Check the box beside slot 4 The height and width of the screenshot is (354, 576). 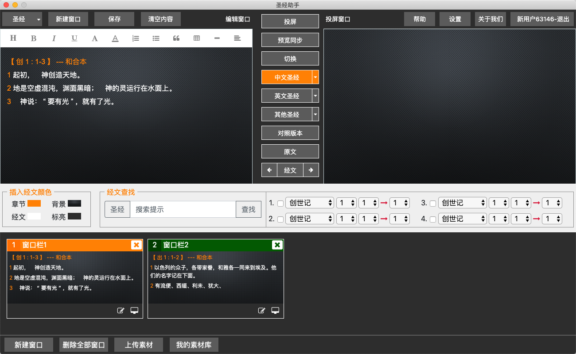click(x=433, y=219)
